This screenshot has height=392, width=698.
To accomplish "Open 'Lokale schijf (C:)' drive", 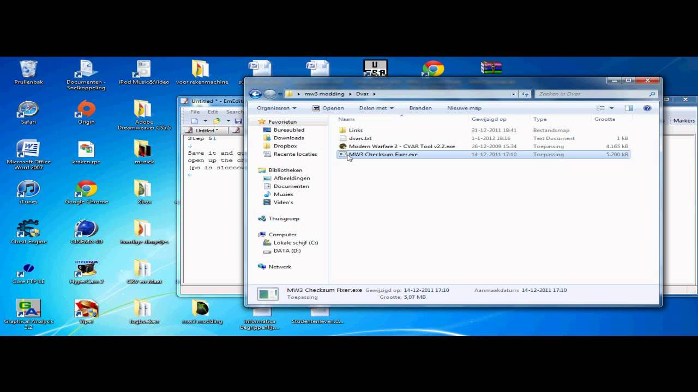I will tap(296, 243).
